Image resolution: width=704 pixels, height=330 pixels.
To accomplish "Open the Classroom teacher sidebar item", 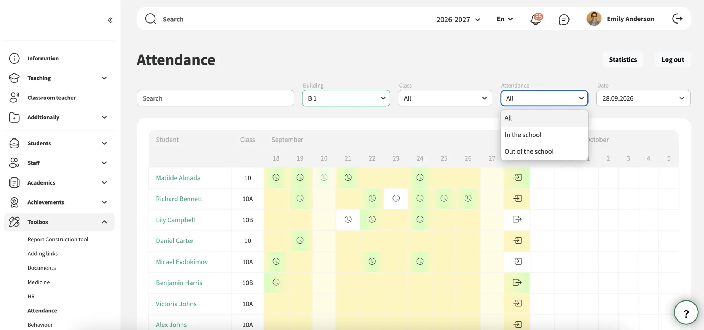I will (59, 98).
